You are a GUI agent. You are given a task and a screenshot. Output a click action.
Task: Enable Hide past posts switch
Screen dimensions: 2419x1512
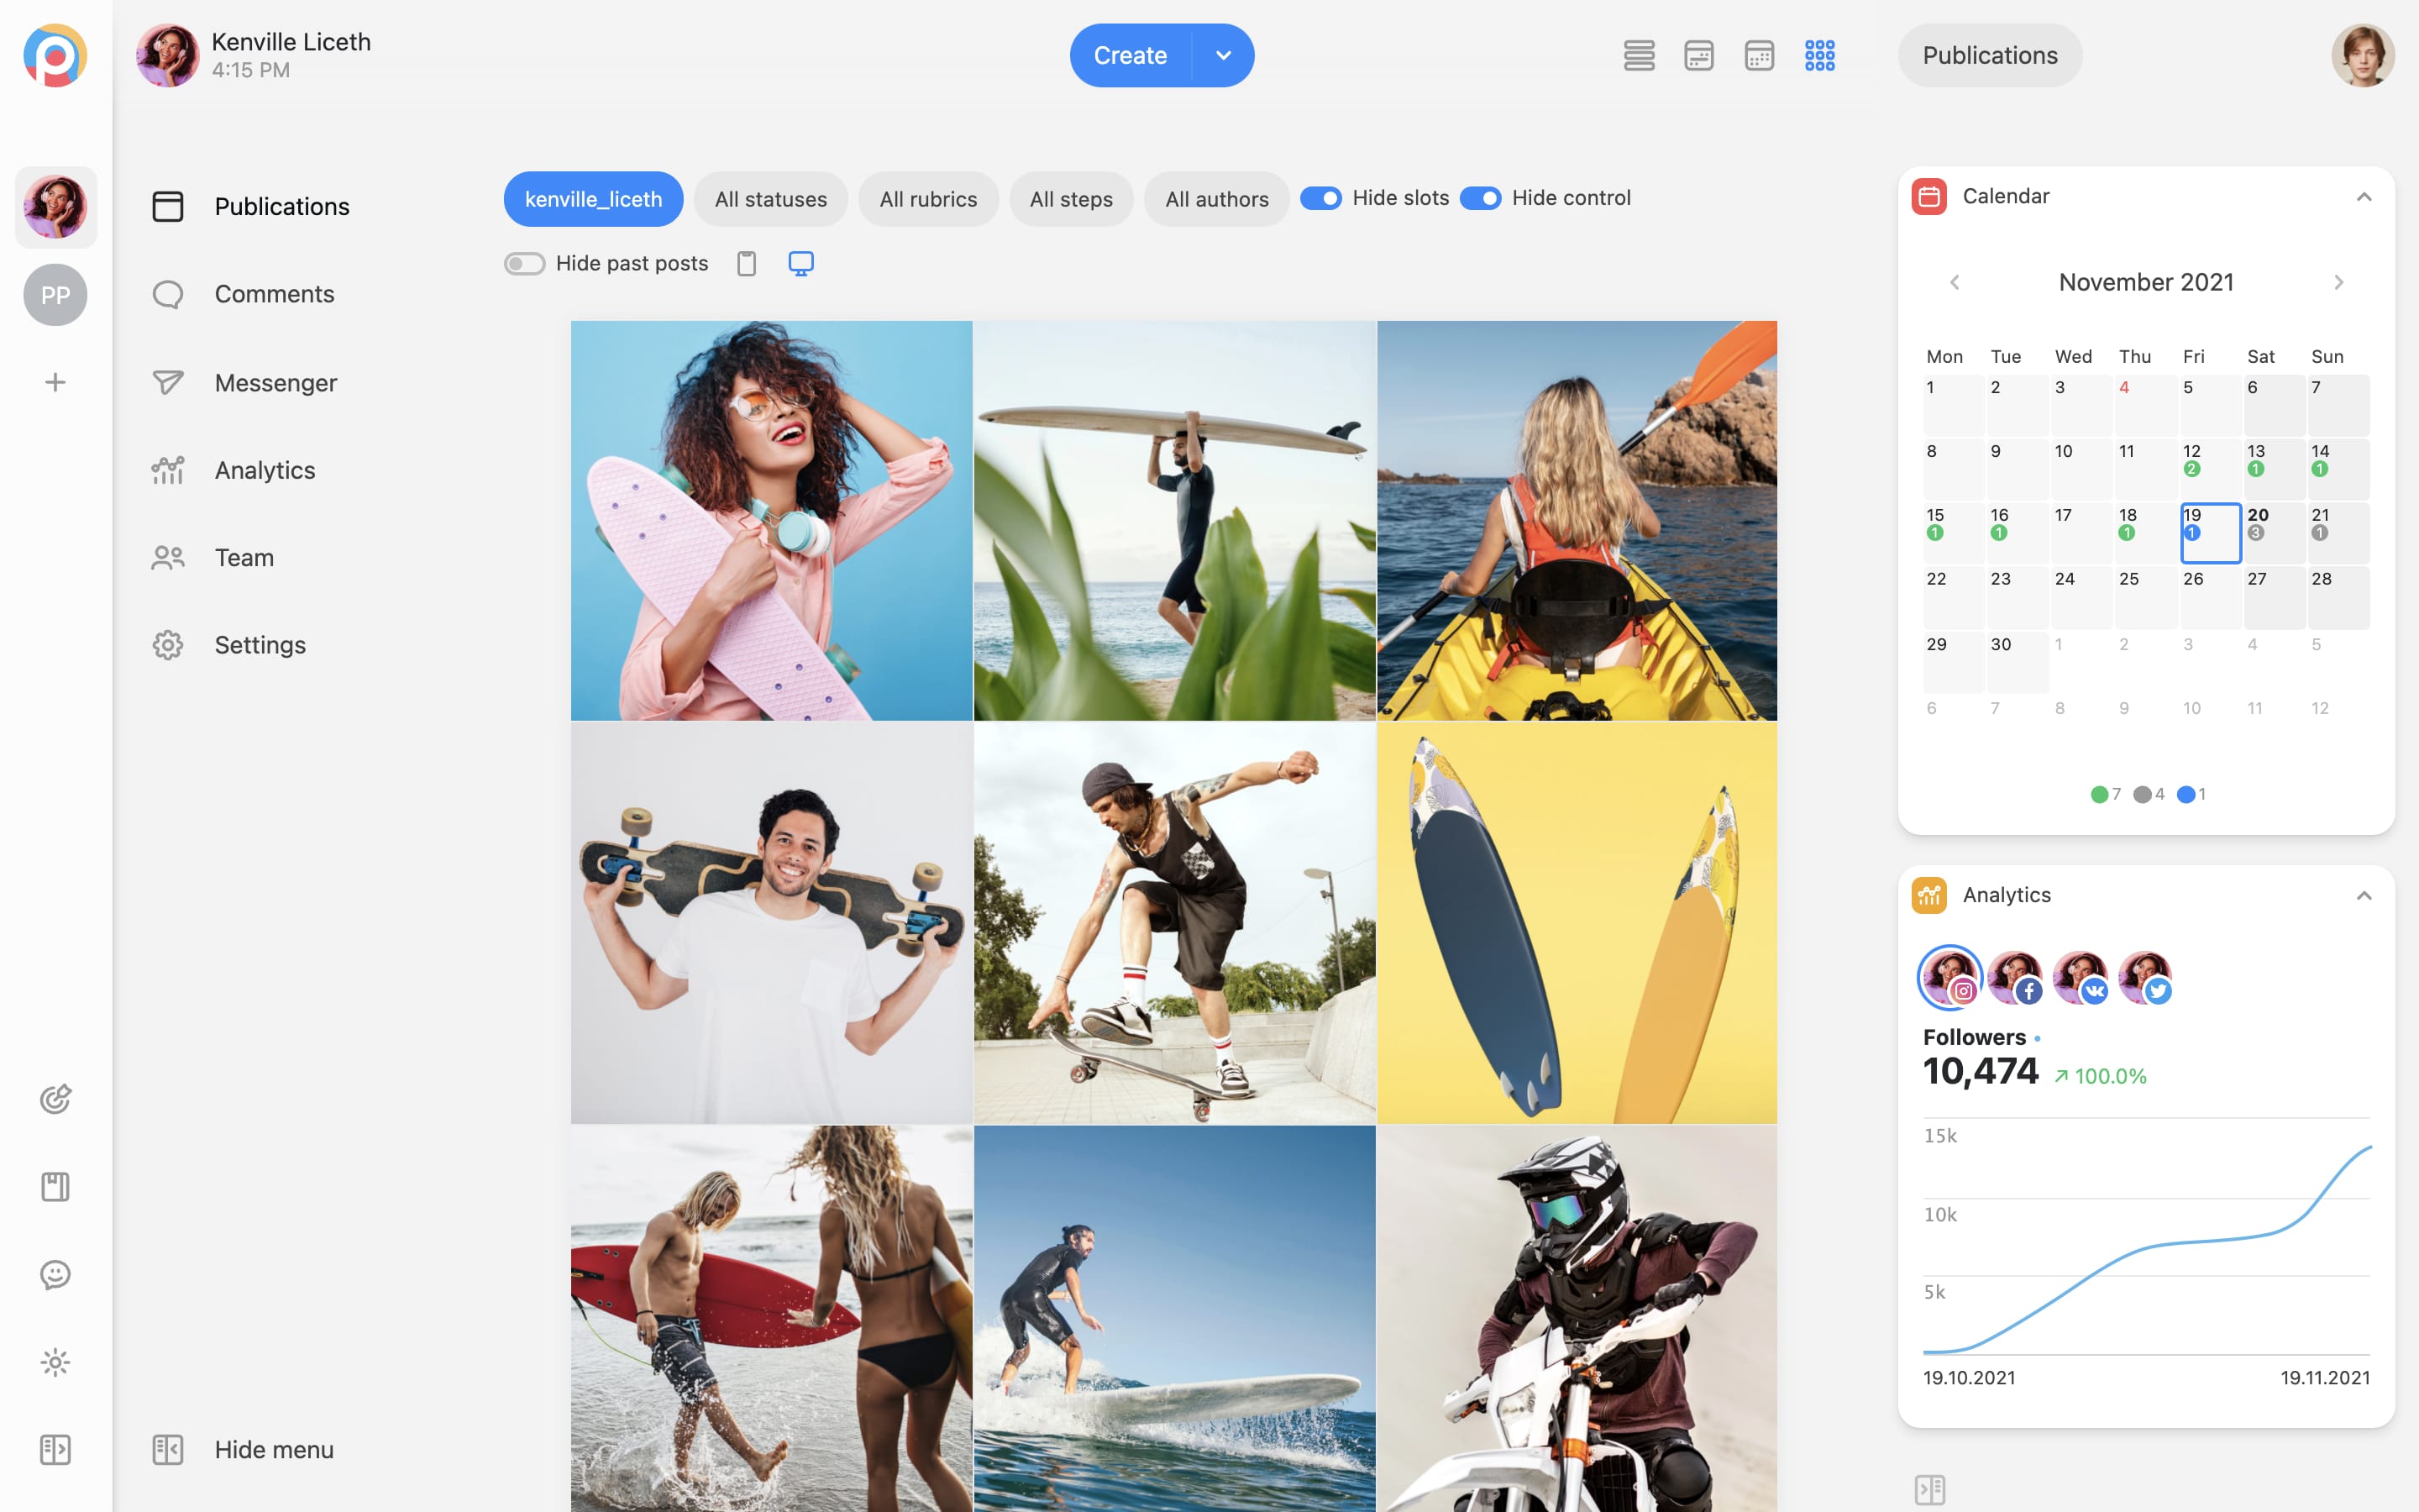524,264
